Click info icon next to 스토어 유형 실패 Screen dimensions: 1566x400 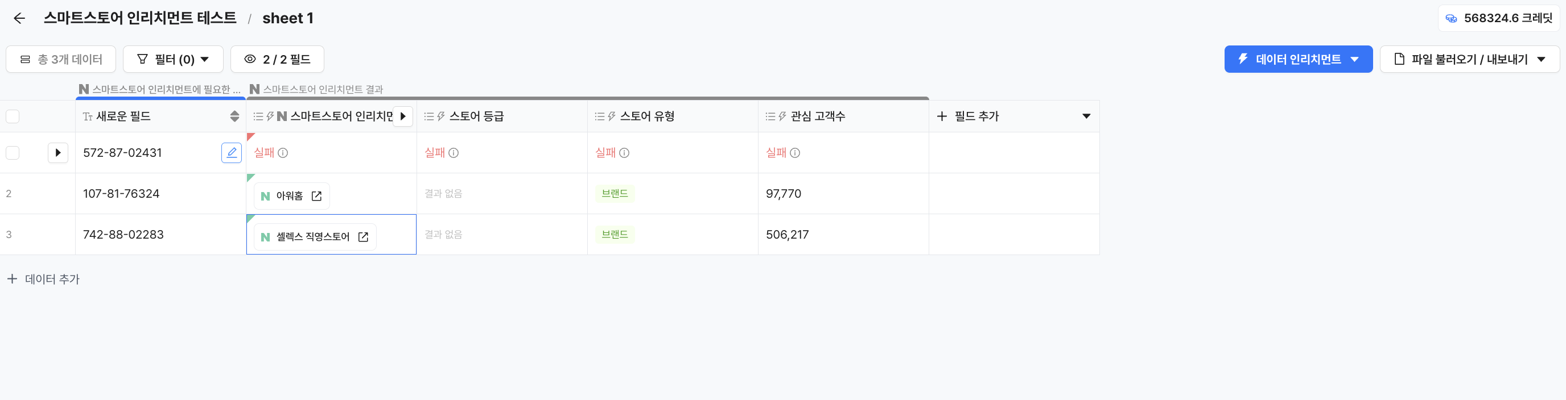point(624,153)
